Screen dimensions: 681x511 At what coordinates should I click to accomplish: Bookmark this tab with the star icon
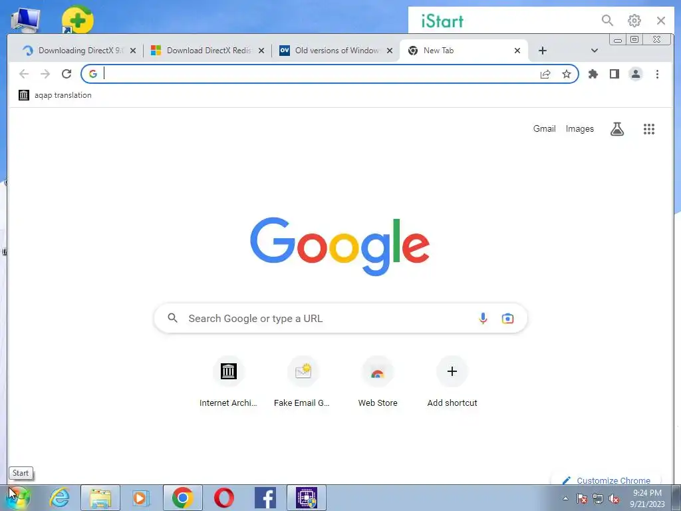click(567, 75)
